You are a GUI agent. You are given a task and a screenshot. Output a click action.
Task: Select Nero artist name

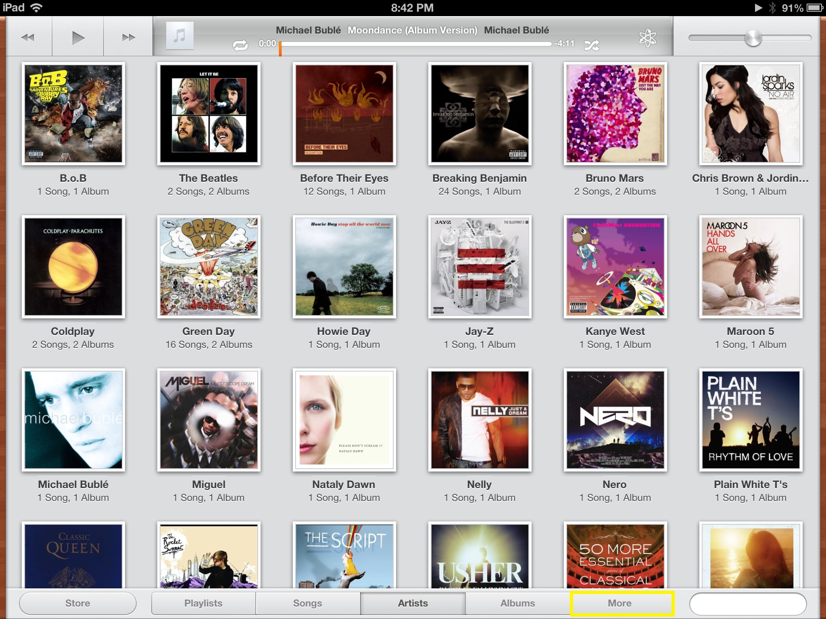pos(615,484)
